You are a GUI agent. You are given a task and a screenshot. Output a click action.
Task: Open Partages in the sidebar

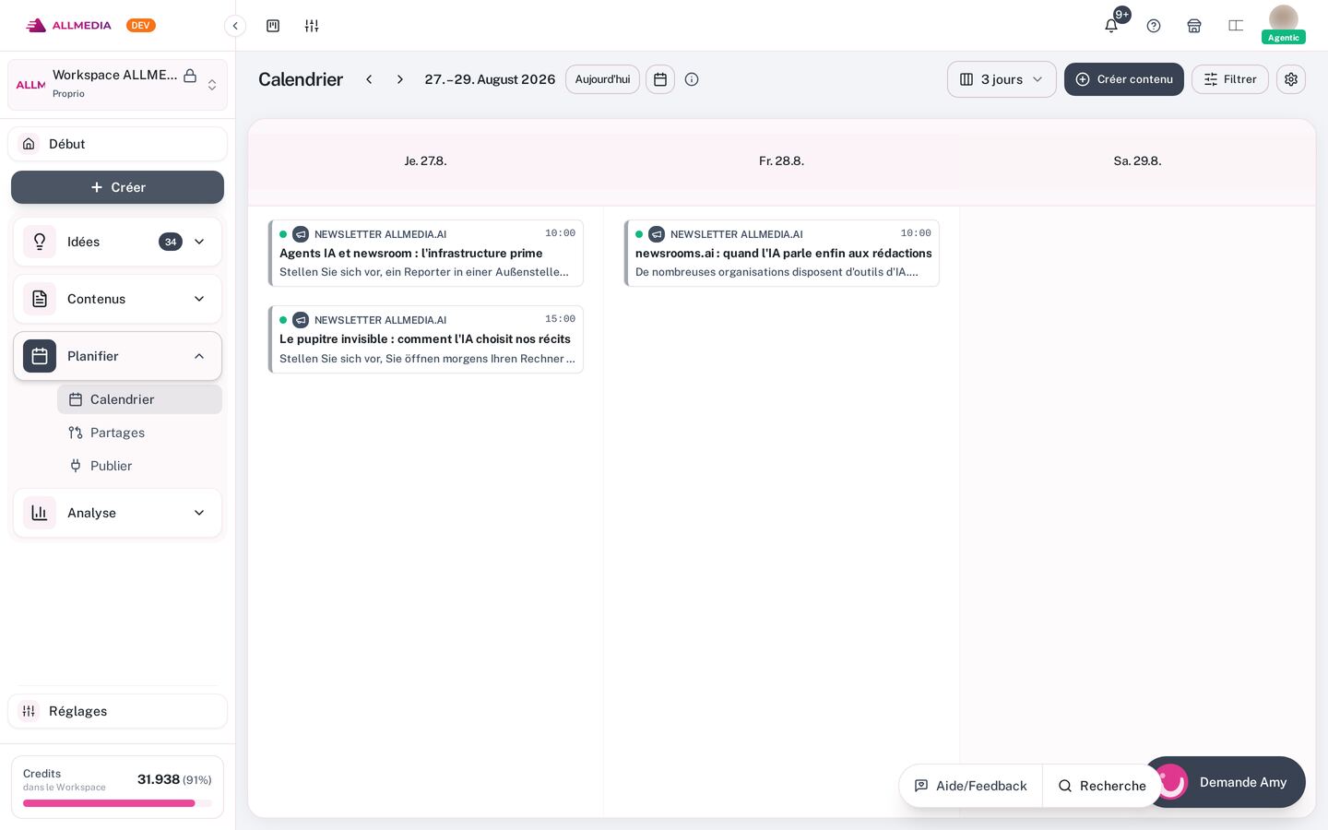coord(139,433)
